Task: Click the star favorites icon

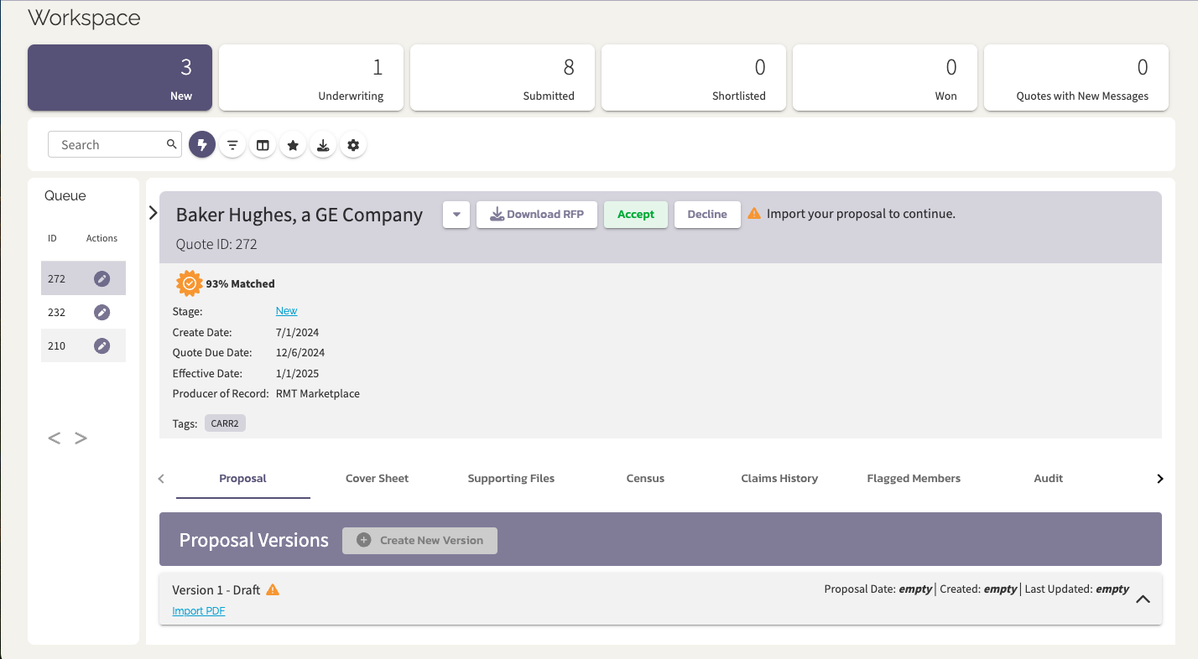Action: pos(293,145)
